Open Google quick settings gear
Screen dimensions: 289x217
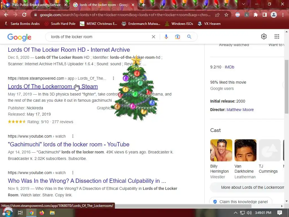pyautogui.click(x=264, y=36)
